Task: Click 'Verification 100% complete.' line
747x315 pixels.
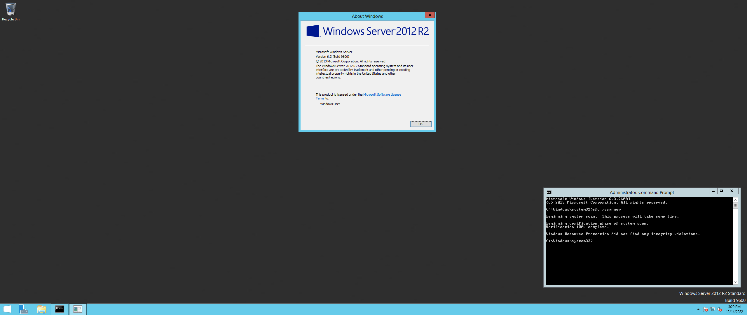Action: point(577,227)
